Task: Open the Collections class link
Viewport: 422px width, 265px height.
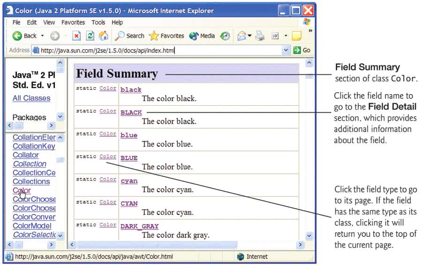Action: tap(31, 182)
